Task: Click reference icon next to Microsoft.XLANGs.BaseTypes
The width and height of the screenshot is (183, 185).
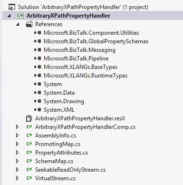Action: click(38, 67)
